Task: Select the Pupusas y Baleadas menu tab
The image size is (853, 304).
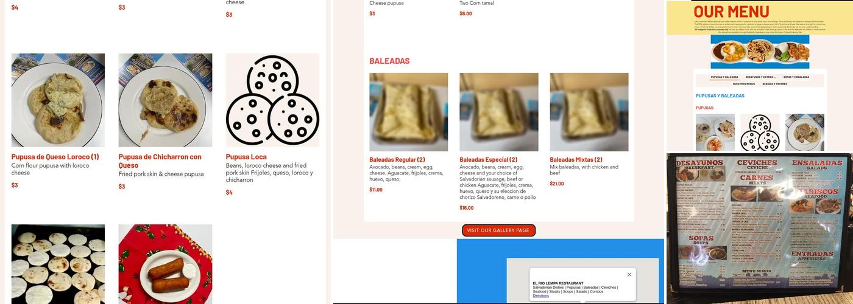Action: pos(724,77)
